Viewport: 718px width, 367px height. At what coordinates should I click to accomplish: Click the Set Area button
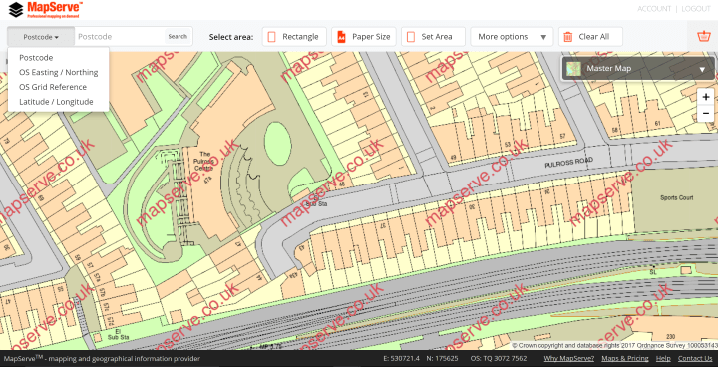click(433, 37)
